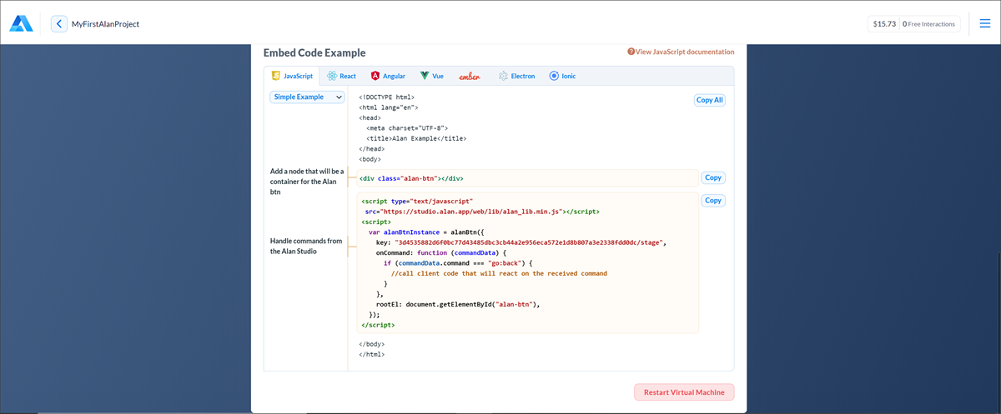Switch to the Angular tab

[x=394, y=76]
